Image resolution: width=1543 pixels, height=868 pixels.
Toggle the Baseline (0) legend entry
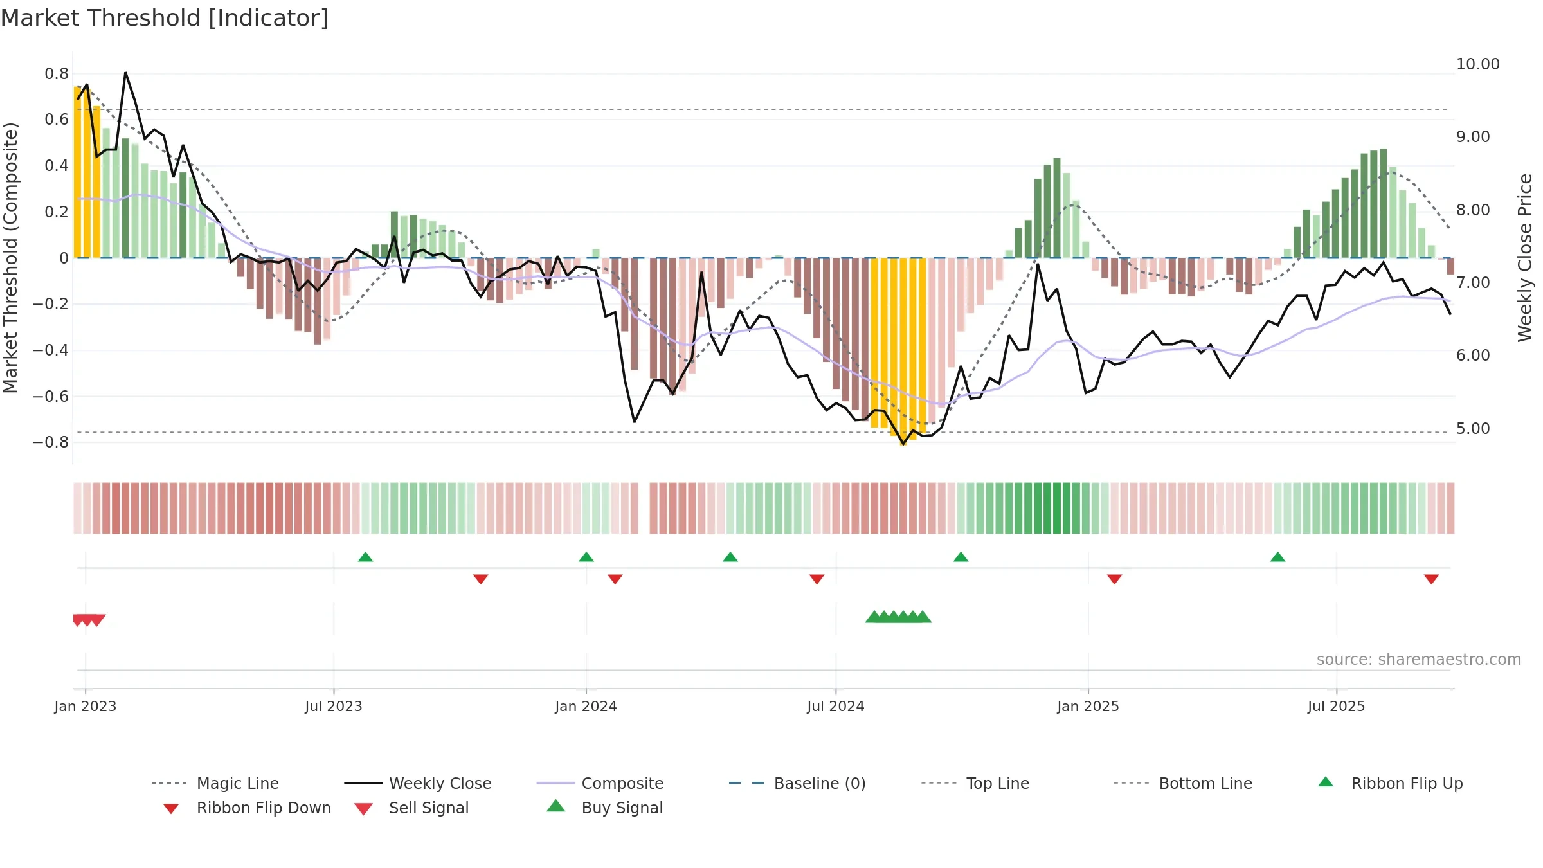797,783
